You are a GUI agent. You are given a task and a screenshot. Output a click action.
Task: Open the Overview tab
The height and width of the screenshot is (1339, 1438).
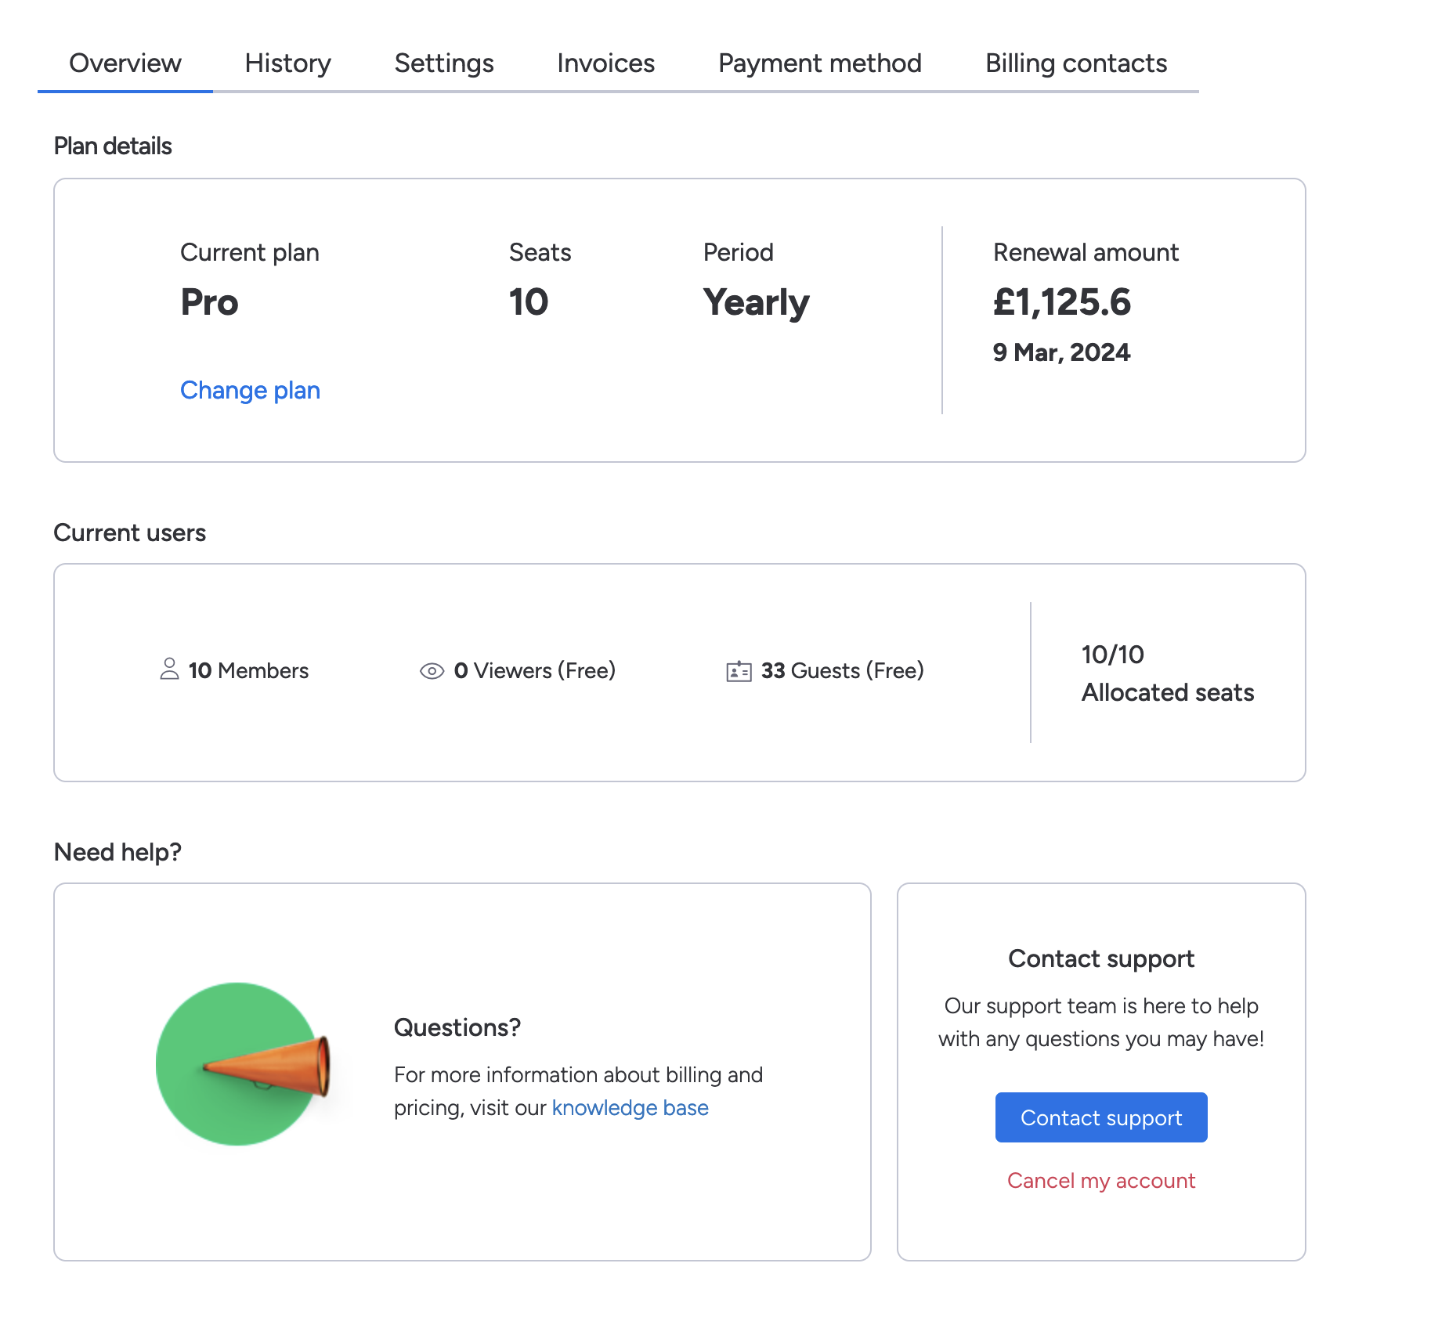[x=125, y=63]
